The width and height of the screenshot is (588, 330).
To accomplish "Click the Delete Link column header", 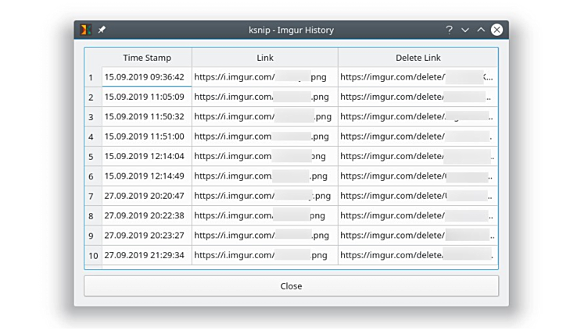I will pyautogui.click(x=418, y=58).
